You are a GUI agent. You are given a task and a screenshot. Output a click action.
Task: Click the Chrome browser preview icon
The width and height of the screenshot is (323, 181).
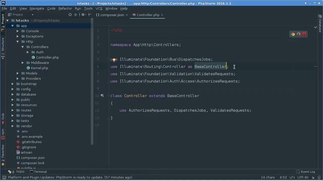pos(293,34)
